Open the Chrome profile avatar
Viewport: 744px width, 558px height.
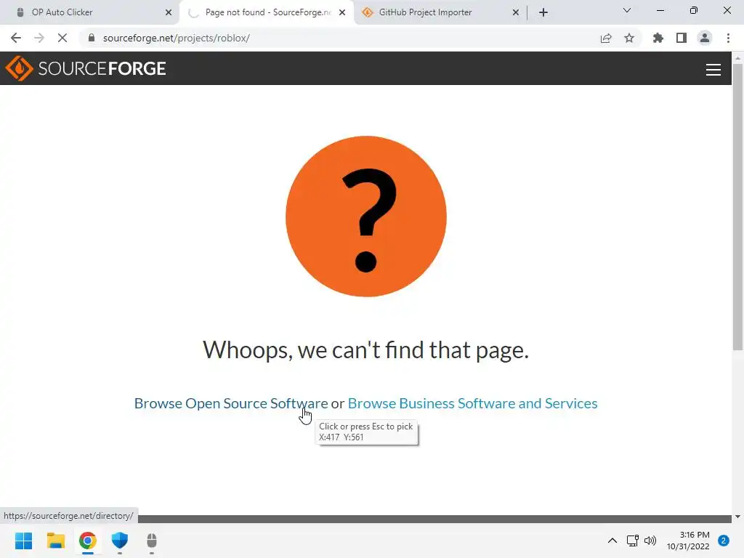pos(705,38)
